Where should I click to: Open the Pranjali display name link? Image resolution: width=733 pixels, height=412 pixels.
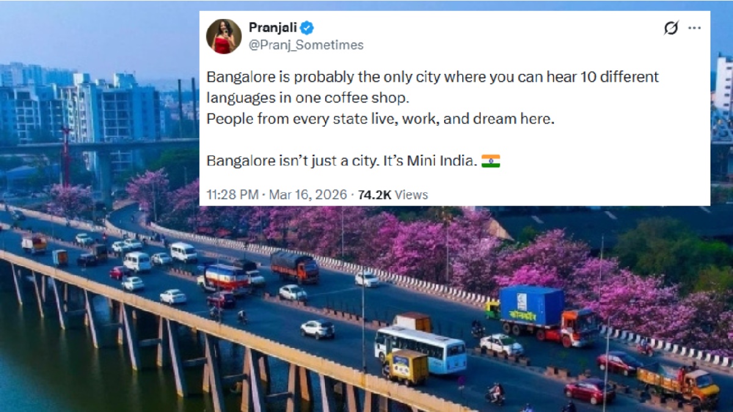click(x=272, y=27)
